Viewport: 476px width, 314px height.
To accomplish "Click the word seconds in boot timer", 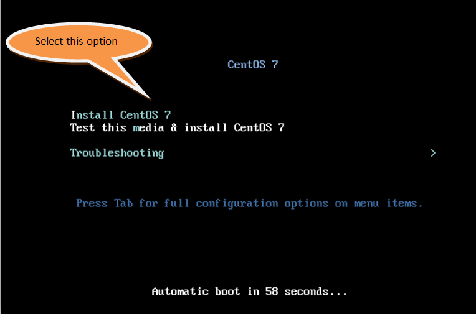I will point(307,292).
